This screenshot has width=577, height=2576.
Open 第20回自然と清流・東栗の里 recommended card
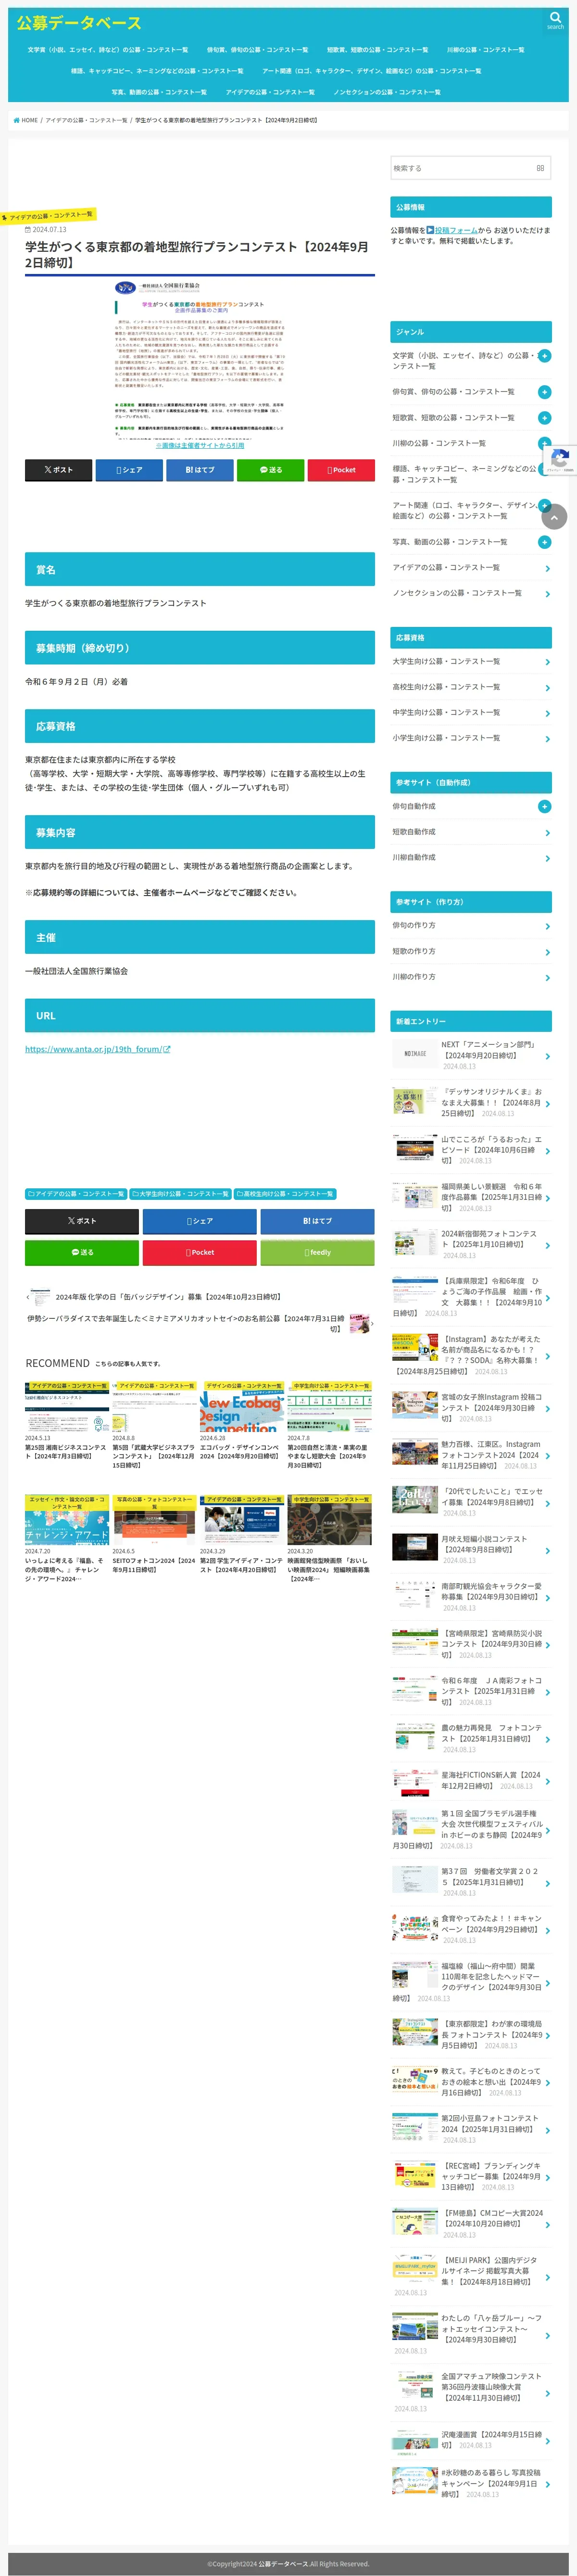tap(329, 1426)
